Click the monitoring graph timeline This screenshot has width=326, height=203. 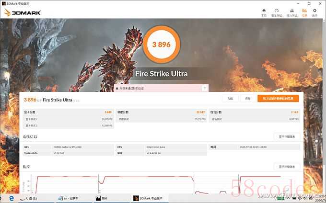coord(158,184)
